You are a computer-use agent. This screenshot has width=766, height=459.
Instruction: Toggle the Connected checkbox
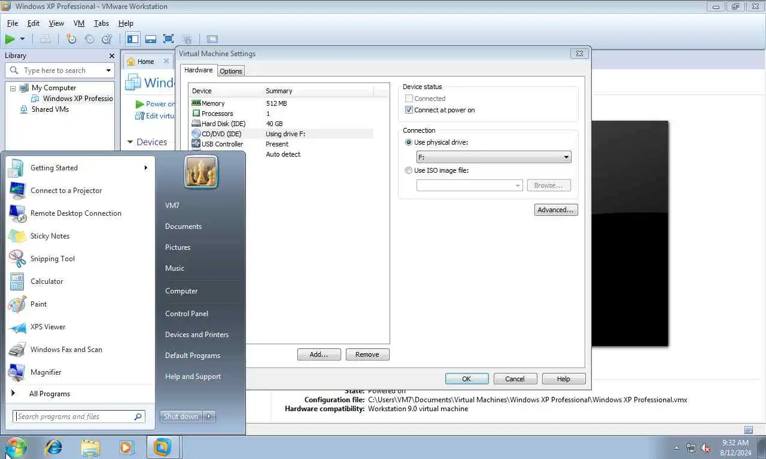pos(409,99)
